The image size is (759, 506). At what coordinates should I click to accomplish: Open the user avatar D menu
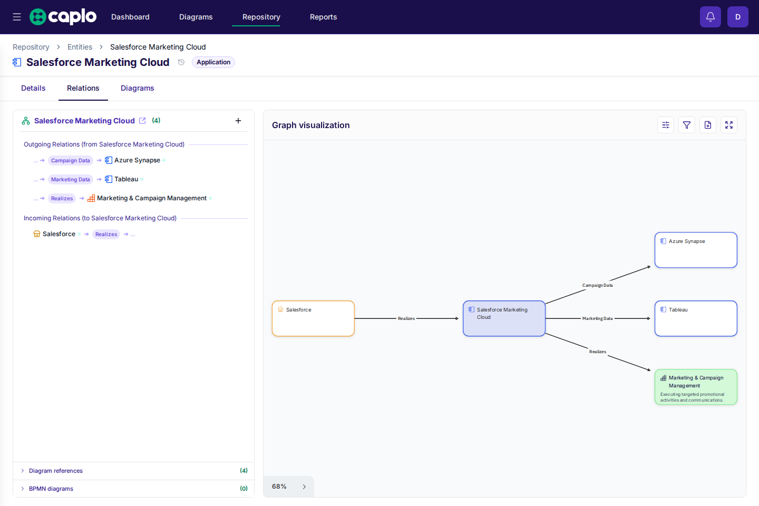(738, 17)
